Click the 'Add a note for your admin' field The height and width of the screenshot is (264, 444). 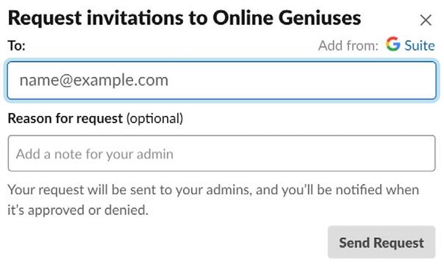[x=221, y=154]
